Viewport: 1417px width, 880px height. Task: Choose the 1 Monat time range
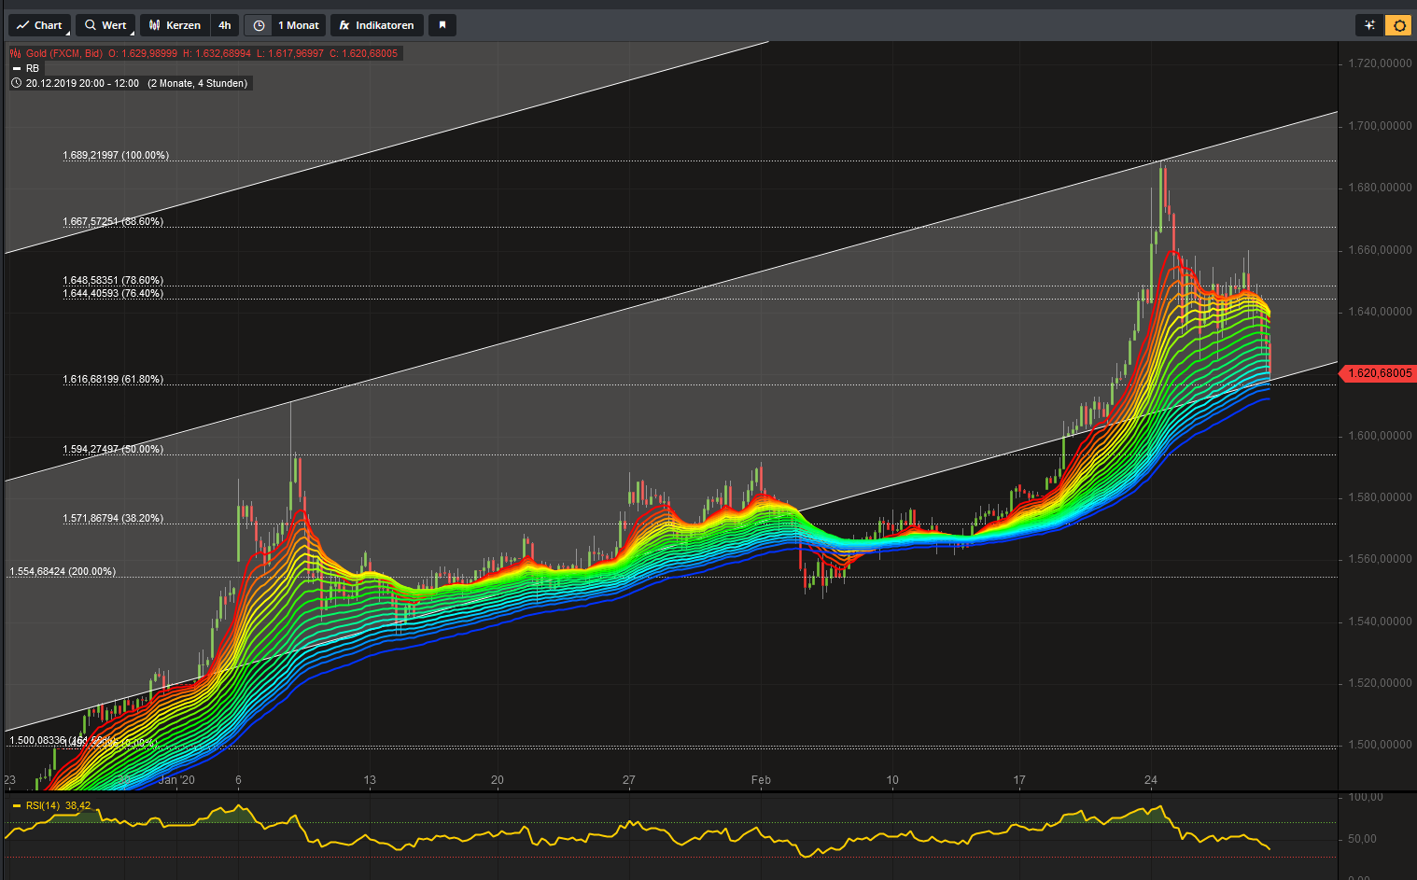299,25
